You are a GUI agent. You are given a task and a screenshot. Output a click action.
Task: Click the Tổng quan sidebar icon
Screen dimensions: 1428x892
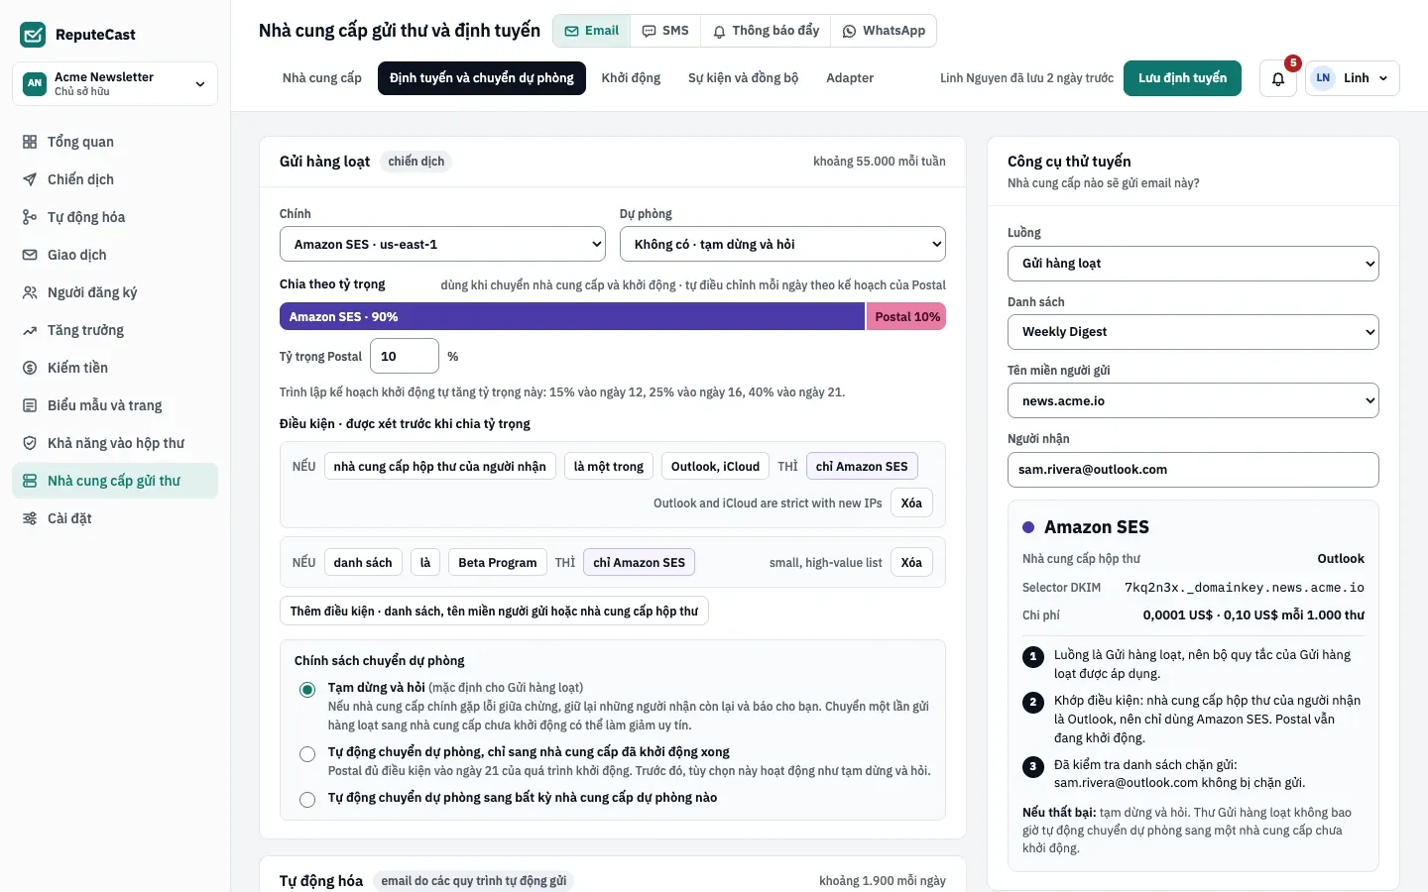coord(30,142)
